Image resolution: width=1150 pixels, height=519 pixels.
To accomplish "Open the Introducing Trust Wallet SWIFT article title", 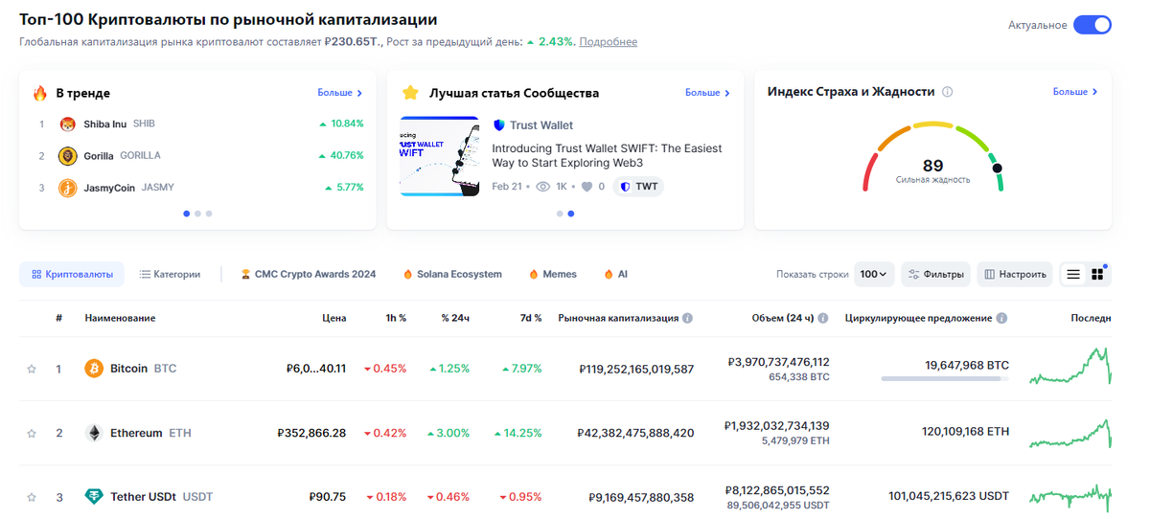I will [x=607, y=155].
